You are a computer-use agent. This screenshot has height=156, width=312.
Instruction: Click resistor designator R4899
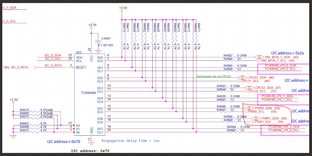(228, 120)
